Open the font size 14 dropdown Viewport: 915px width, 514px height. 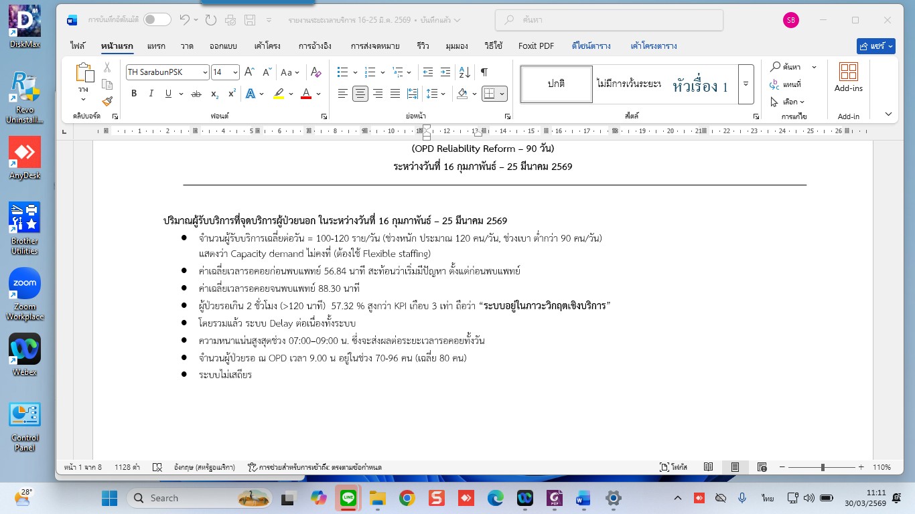235,72
